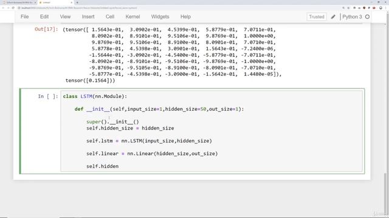Reload the page with the browser refresh icon
The image size is (389, 218).
pos(13,8)
